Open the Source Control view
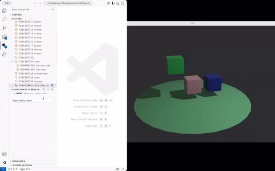The image size is (275, 171). tap(4, 28)
